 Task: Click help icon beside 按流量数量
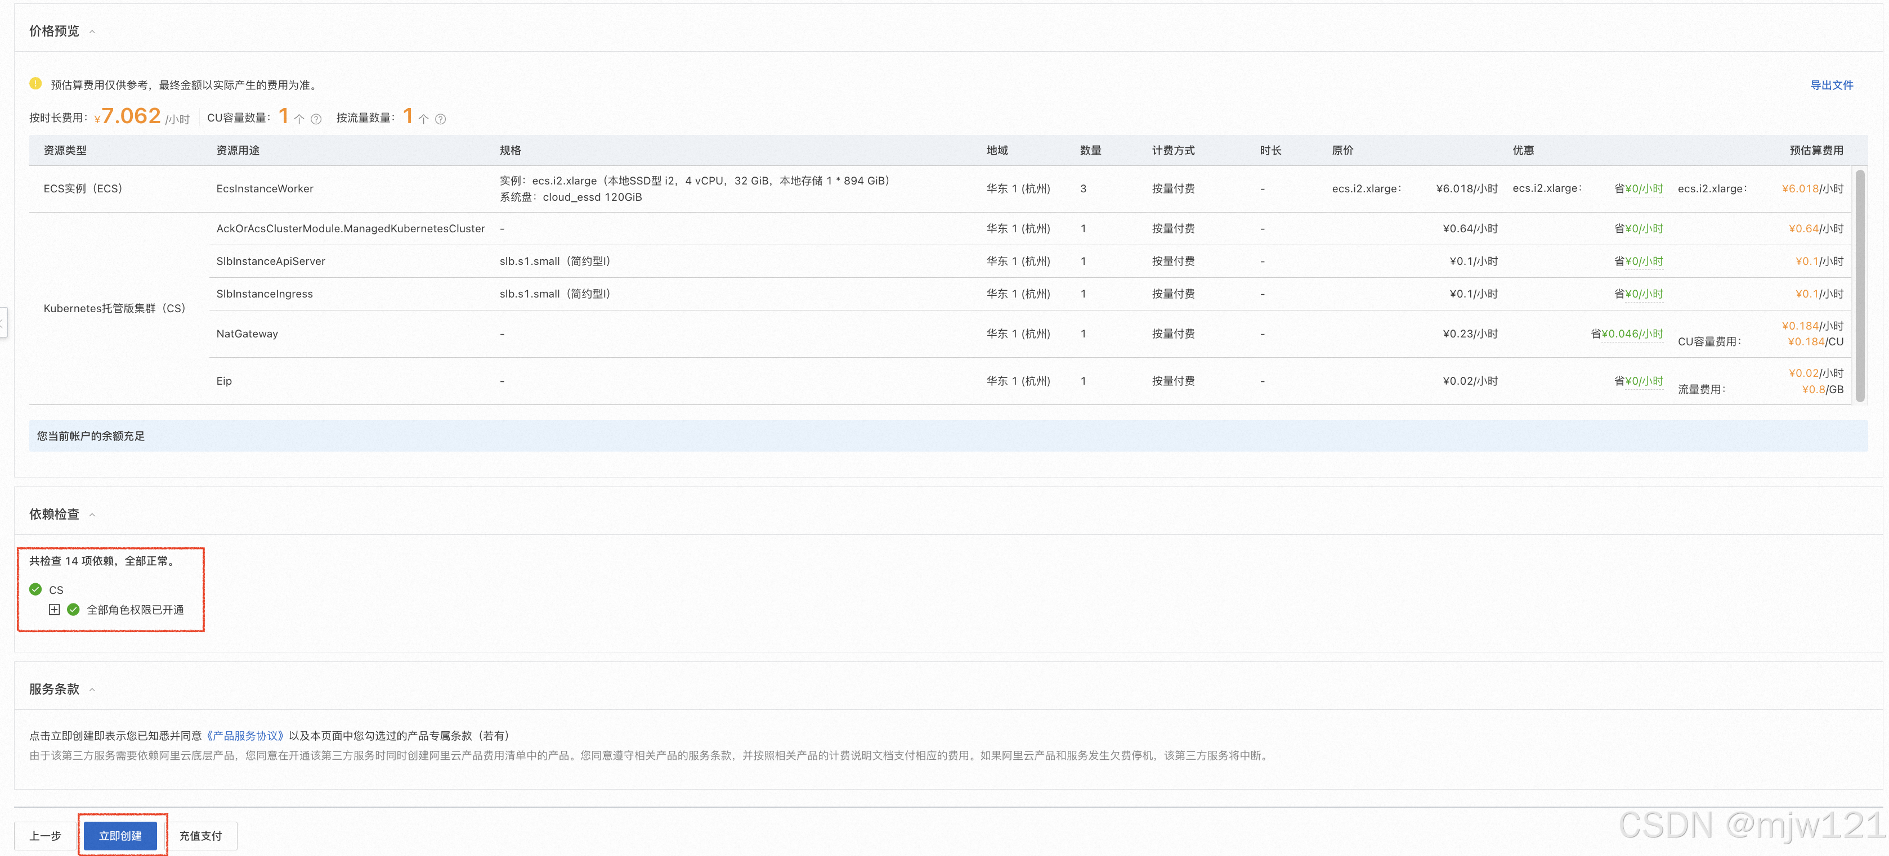(x=441, y=119)
